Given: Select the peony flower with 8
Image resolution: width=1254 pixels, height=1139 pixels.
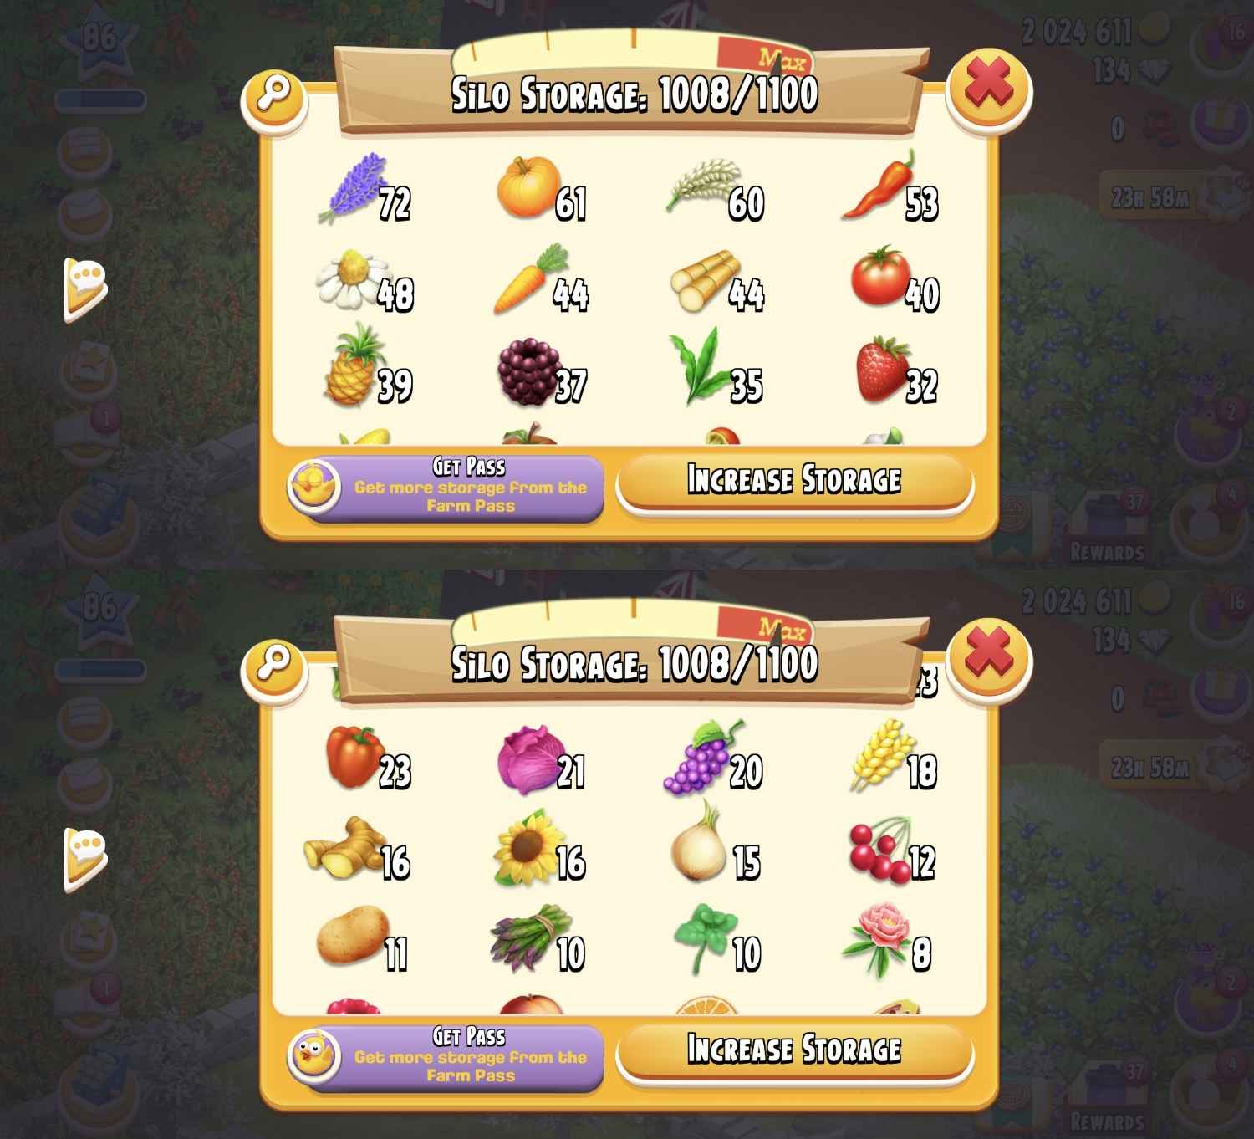Looking at the screenshot, I should [x=886, y=939].
